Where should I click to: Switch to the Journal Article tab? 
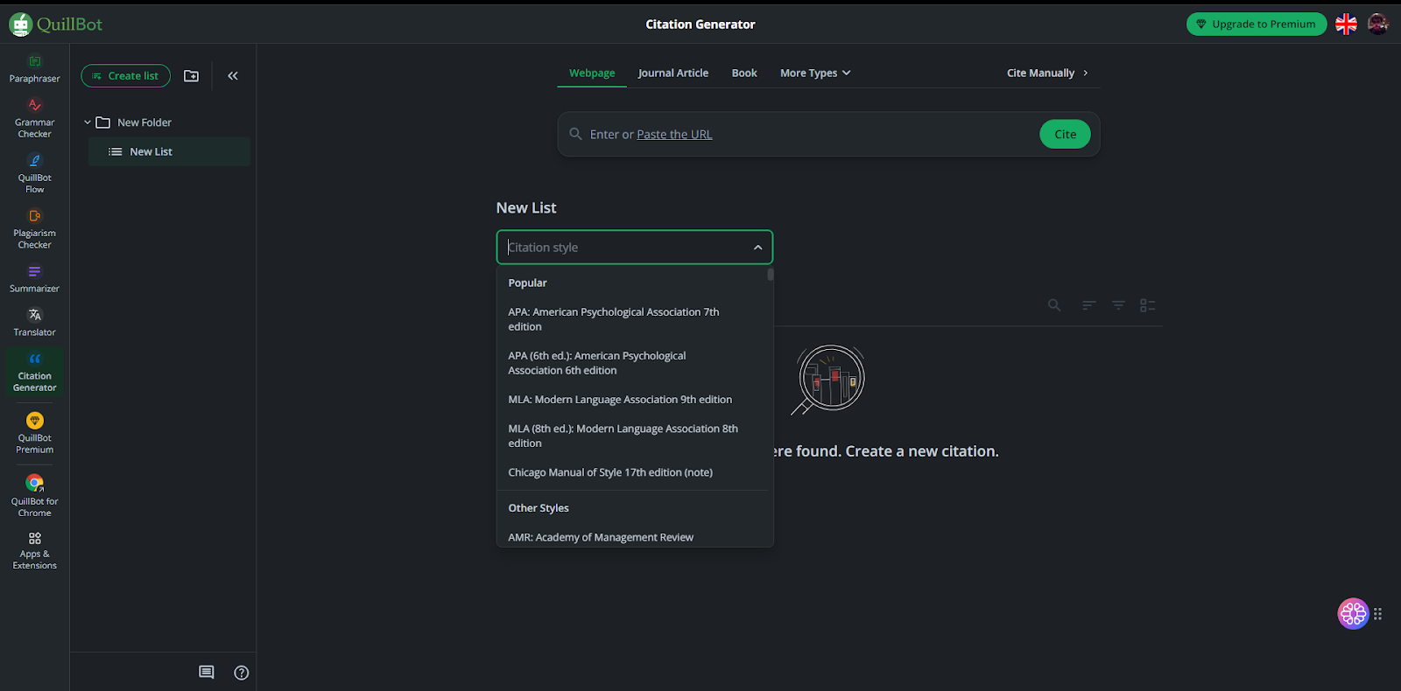tap(673, 73)
